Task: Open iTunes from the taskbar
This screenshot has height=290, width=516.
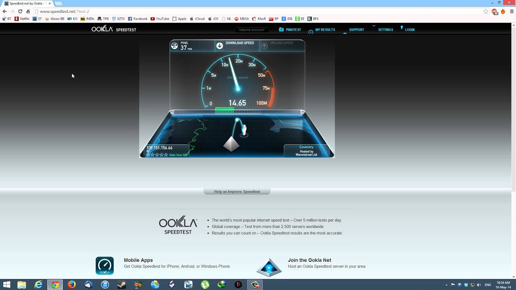Action: click(x=105, y=285)
